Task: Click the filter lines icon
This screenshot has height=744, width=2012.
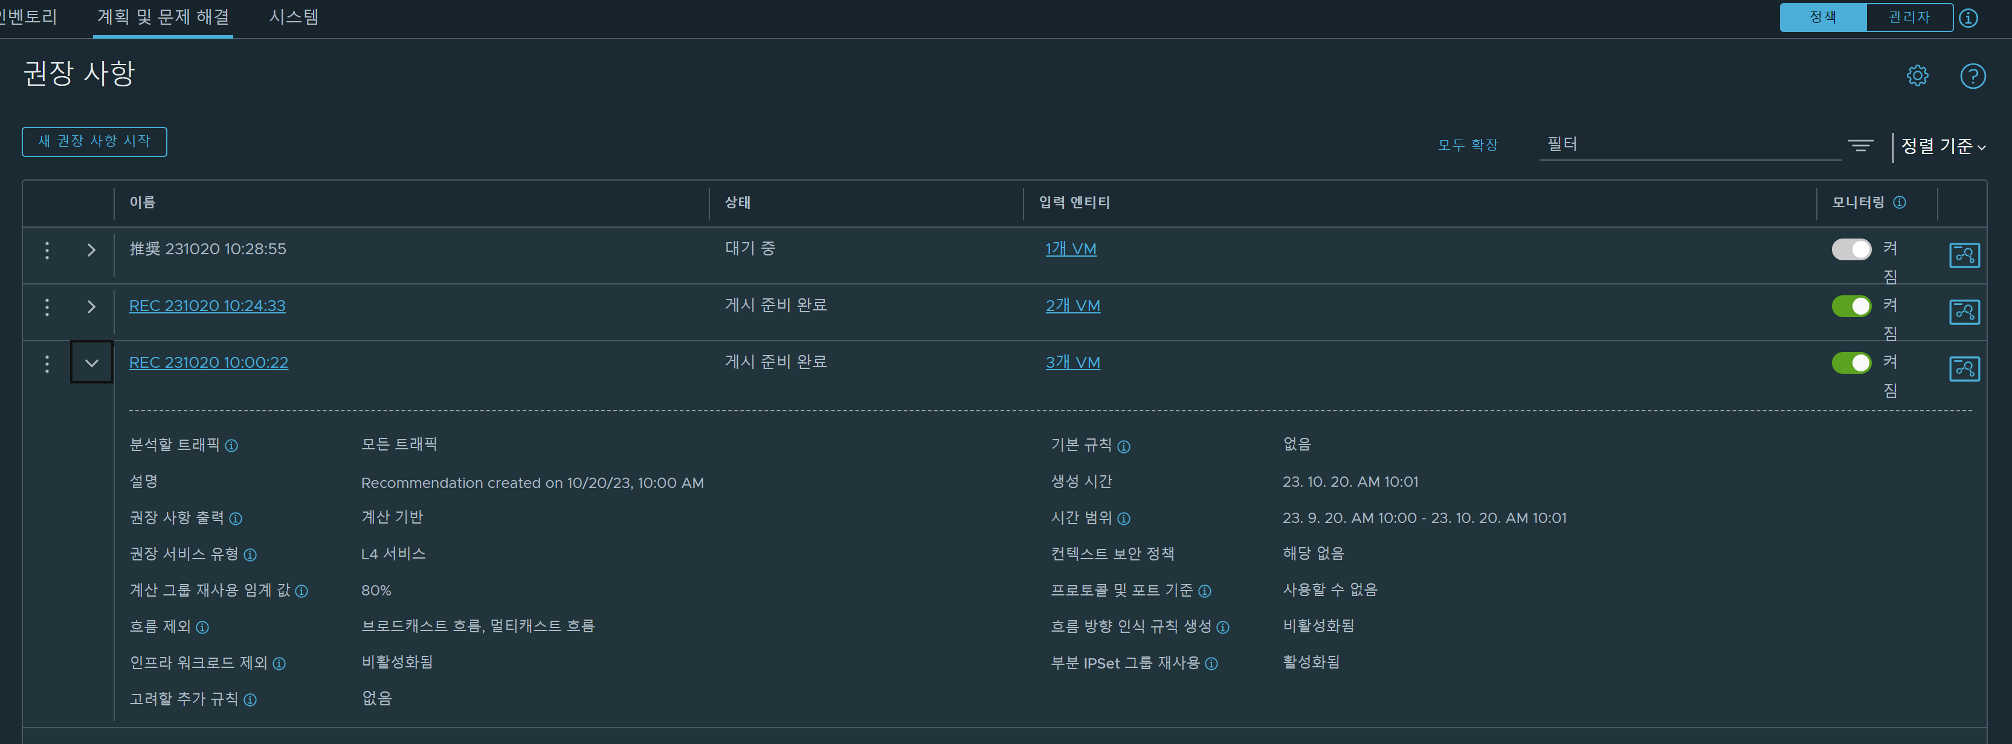Action: pos(1860,145)
